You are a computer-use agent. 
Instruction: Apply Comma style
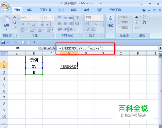pos(101,24)
